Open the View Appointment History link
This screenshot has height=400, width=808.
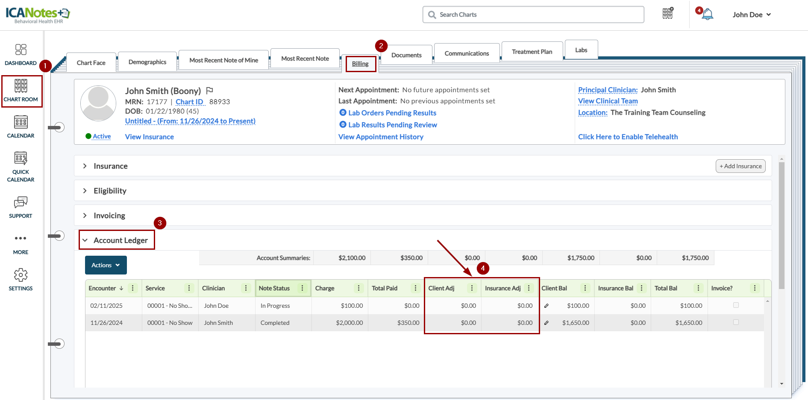point(381,137)
